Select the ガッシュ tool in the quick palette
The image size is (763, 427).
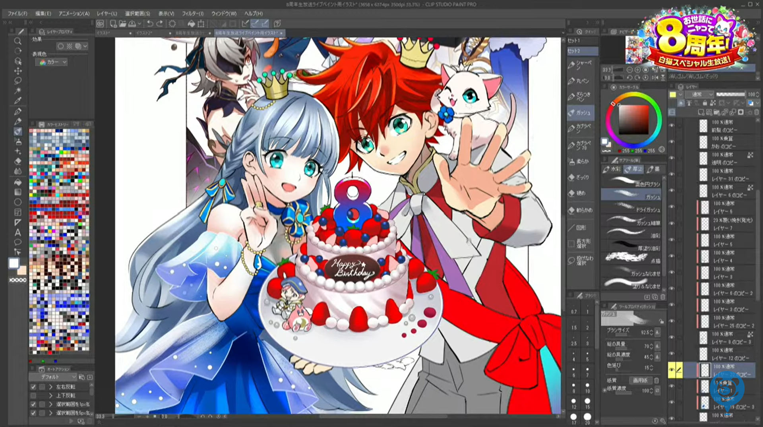(581, 113)
